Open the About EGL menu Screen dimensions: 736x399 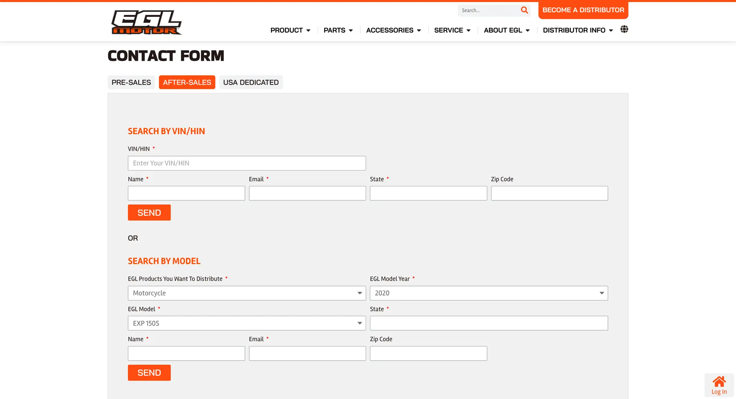506,30
